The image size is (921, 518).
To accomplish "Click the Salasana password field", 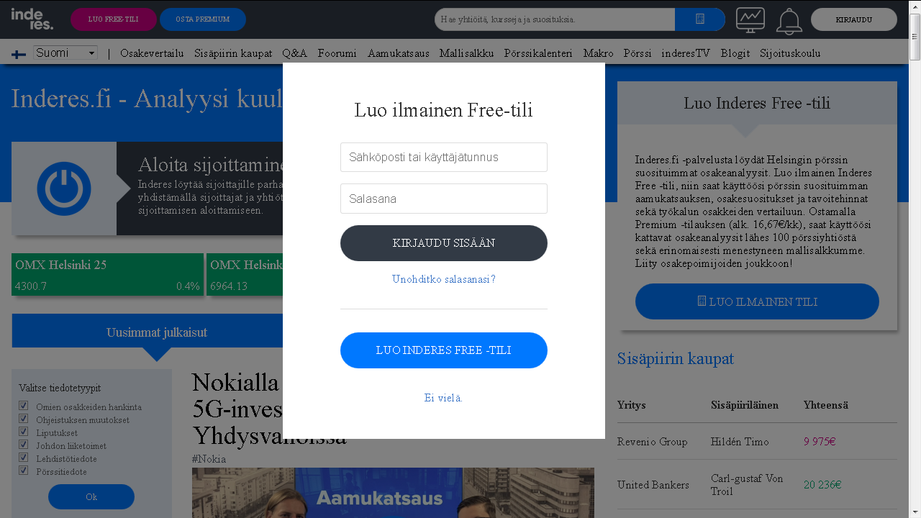I will (443, 199).
